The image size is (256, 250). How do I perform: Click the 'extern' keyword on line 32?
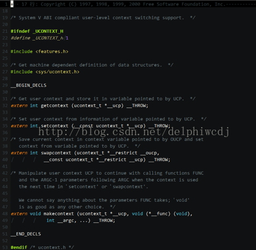(x=19, y=106)
